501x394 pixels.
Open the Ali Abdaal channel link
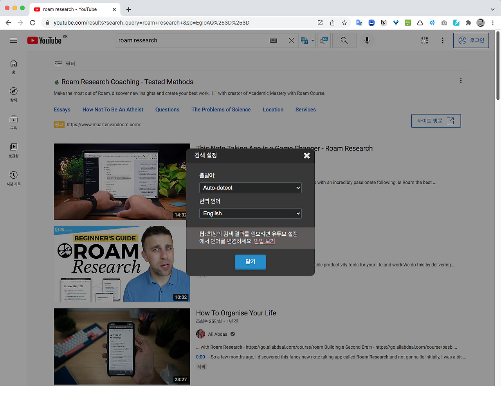tap(218, 334)
